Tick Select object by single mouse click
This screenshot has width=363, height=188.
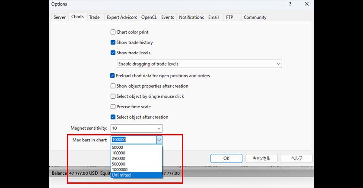113,97
